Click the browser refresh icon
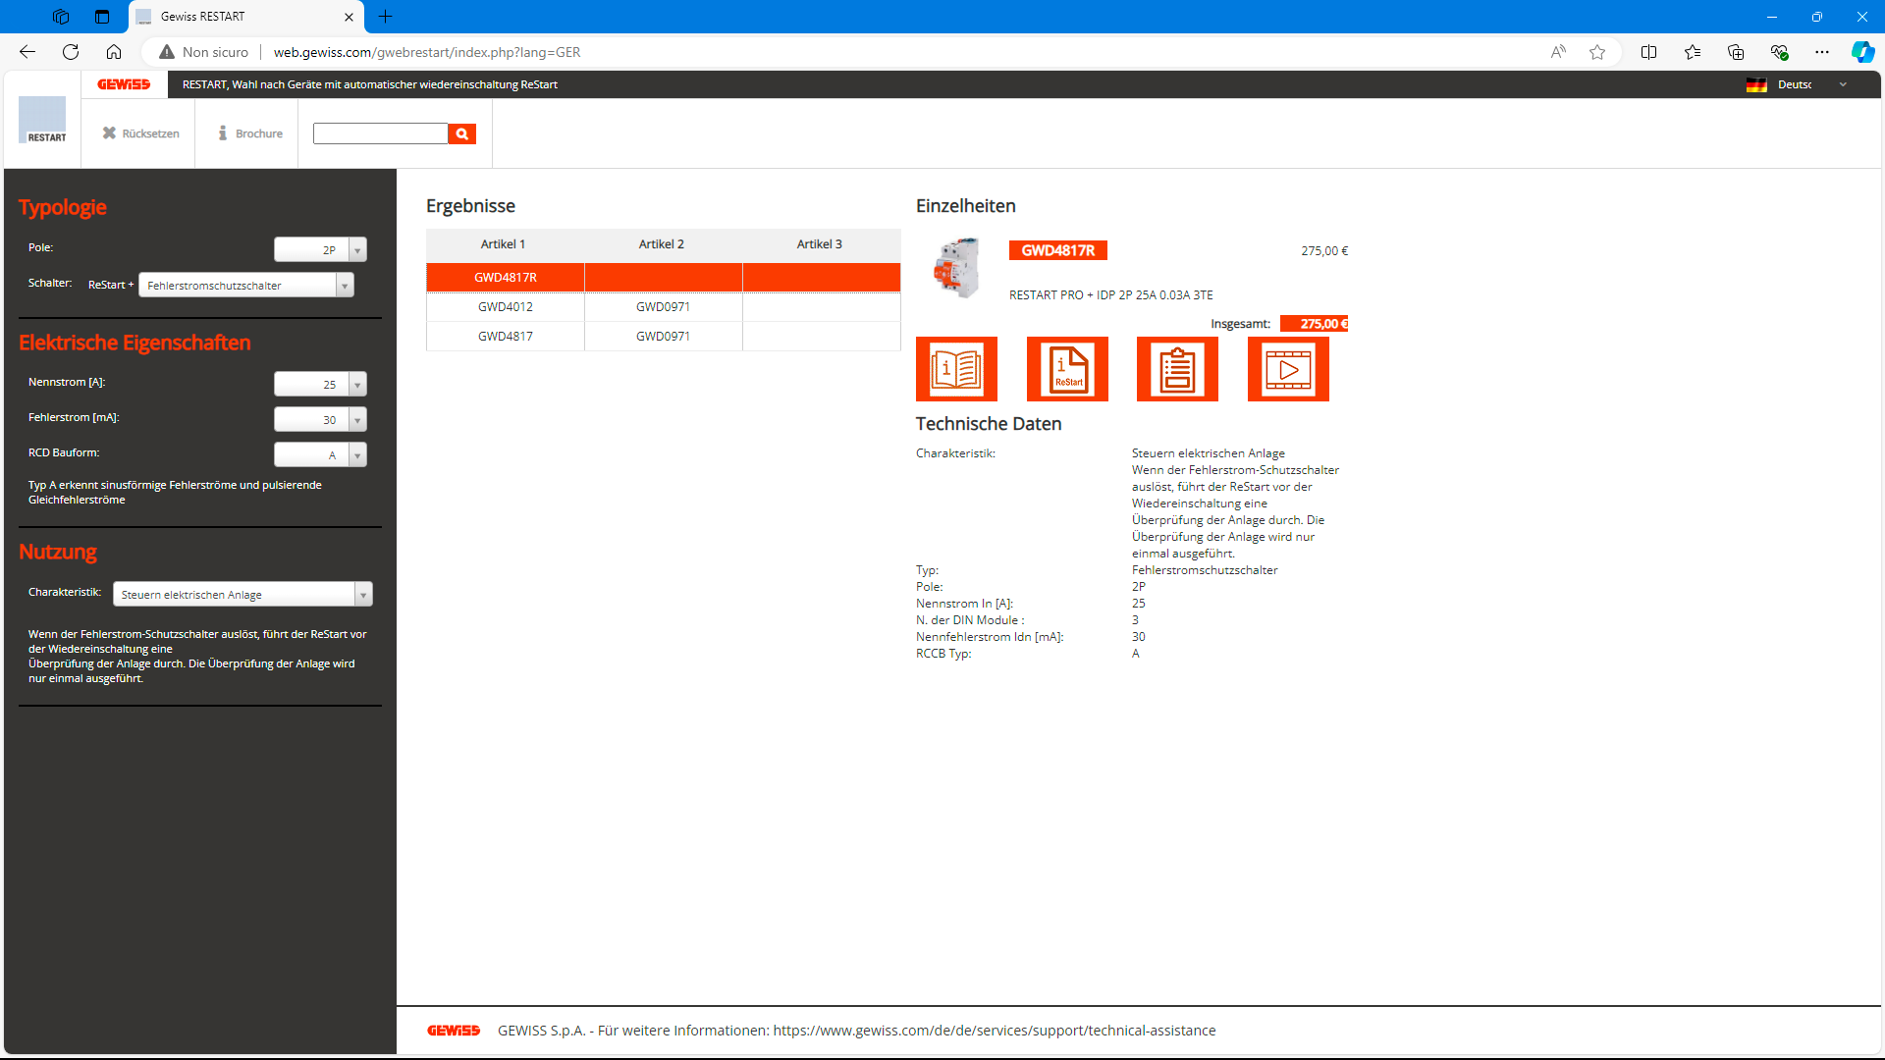The height and width of the screenshot is (1060, 1885). tap(71, 52)
